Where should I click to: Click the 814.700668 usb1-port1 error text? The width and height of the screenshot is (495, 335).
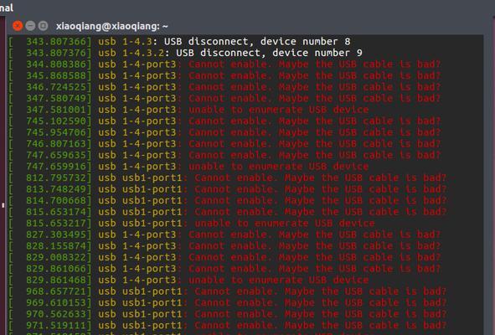click(x=320, y=201)
